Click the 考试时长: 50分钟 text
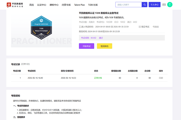The width and height of the screenshot is (181, 120). click(x=104, y=22)
